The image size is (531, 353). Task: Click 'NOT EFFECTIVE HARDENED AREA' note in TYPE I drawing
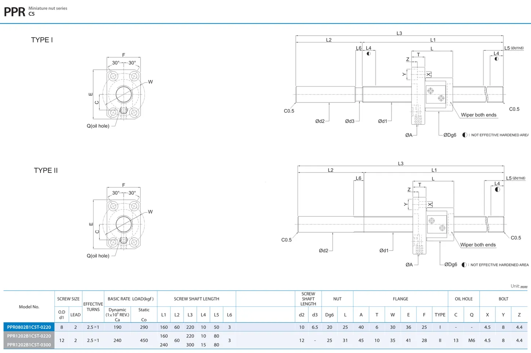click(x=499, y=135)
